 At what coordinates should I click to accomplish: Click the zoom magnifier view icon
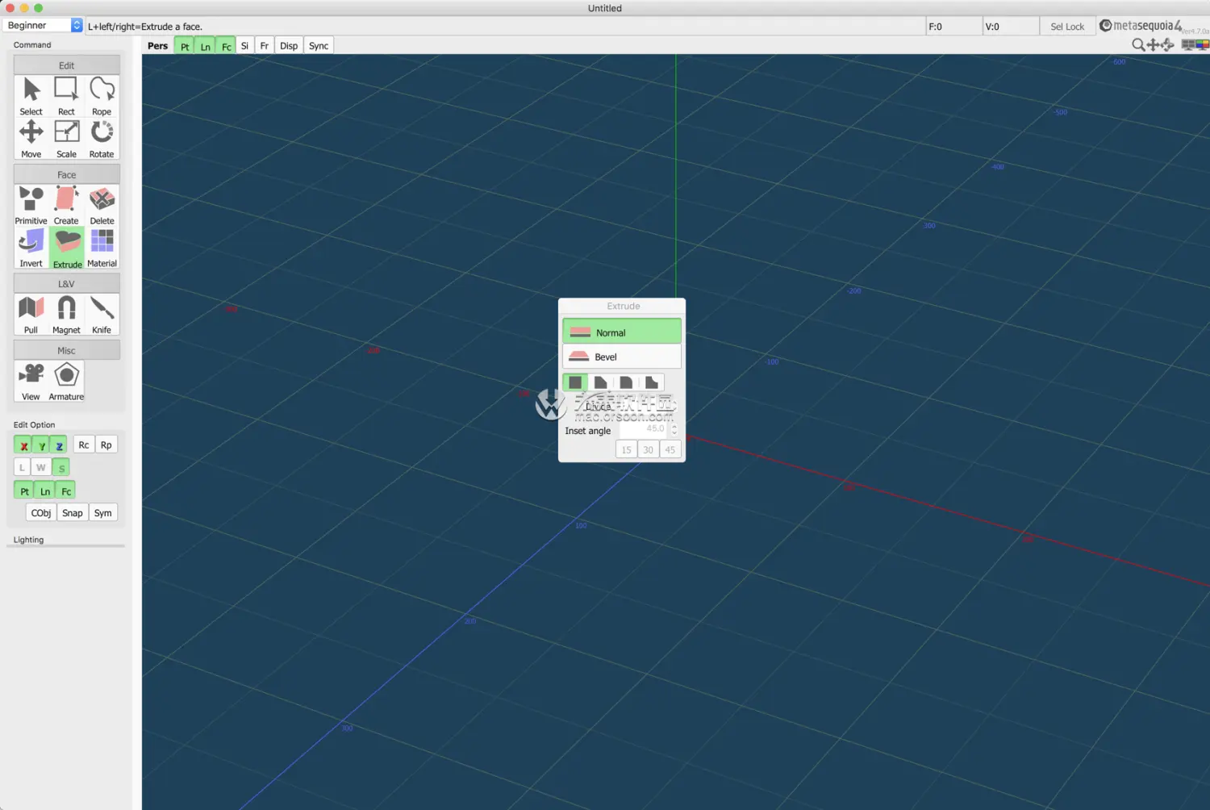click(x=1138, y=45)
